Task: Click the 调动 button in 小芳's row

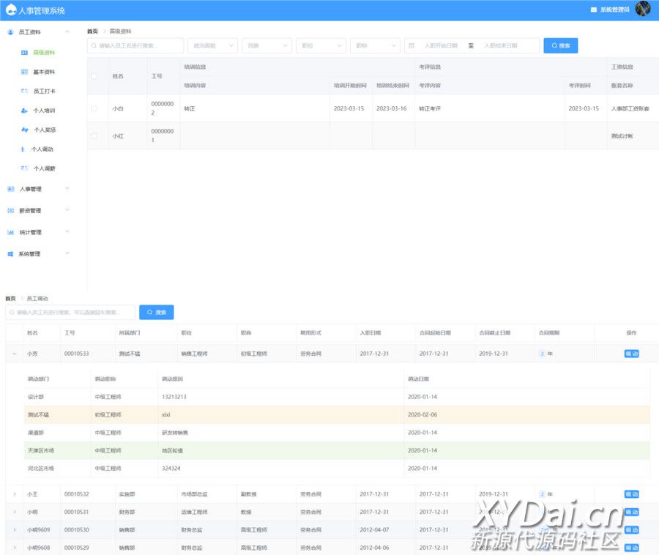Action: coord(631,354)
